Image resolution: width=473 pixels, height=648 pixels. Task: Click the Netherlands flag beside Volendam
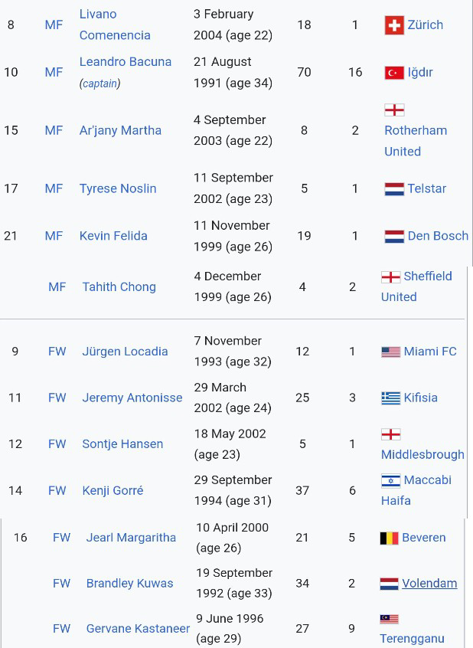click(389, 584)
